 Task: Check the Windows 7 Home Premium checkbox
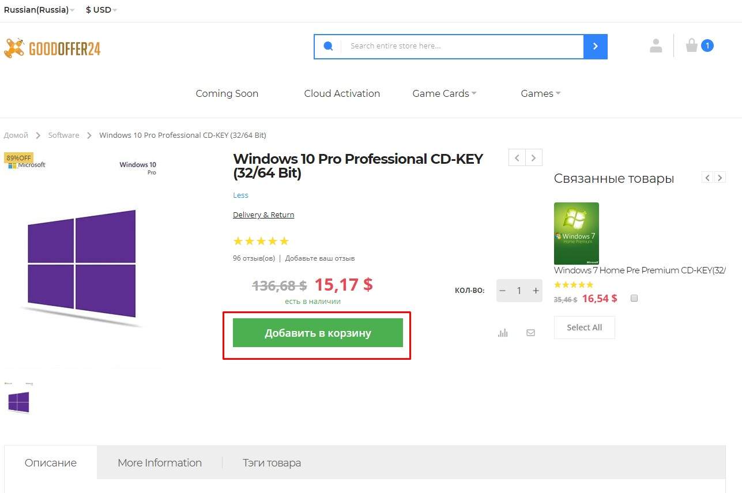pyautogui.click(x=634, y=298)
